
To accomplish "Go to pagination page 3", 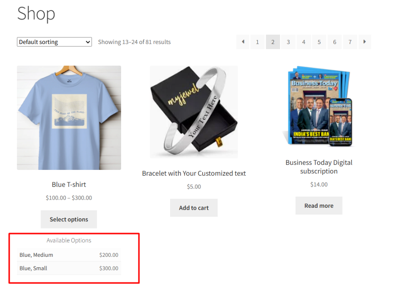I will pos(288,42).
